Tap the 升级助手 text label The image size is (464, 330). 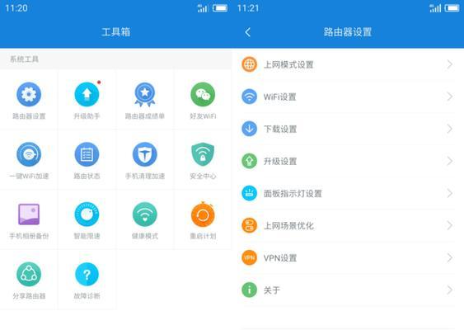pyautogui.click(x=87, y=116)
